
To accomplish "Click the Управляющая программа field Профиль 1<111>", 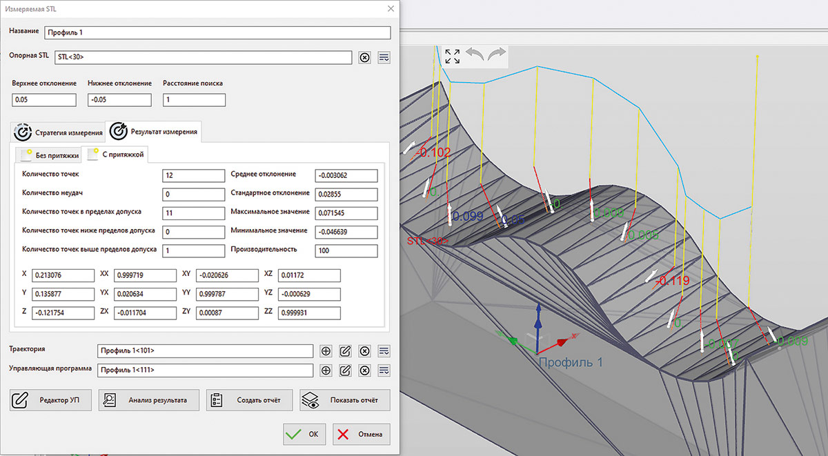I will (x=206, y=370).
